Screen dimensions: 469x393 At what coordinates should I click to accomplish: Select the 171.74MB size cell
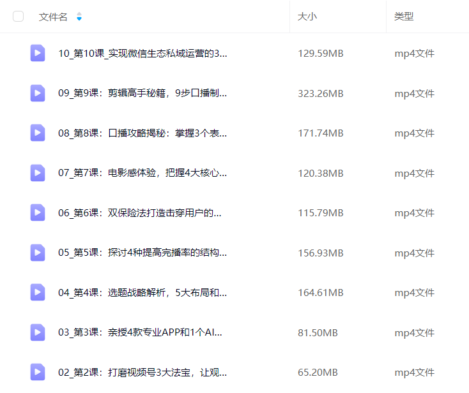point(320,133)
